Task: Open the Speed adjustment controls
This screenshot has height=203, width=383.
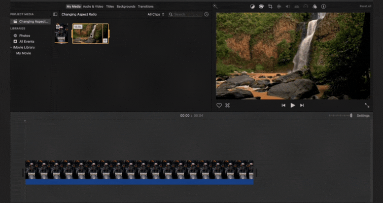Action: pos(305,7)
